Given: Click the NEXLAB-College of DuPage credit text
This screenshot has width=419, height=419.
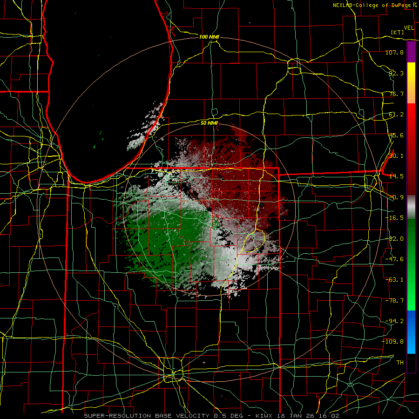Looking at the screenshot, I should tap(372, 5).
